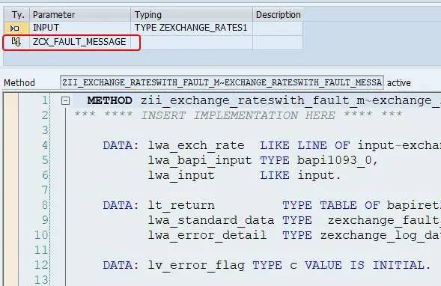The image size is (441, 286).
Task: Click the TYPE ZEXCHANGE_RATES1 typing cell
Action: click(x=192, y=28)
